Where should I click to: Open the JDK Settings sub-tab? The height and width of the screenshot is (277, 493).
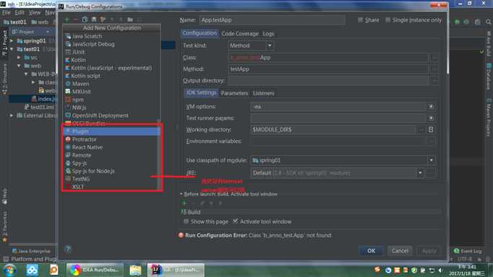coord(201,92)
